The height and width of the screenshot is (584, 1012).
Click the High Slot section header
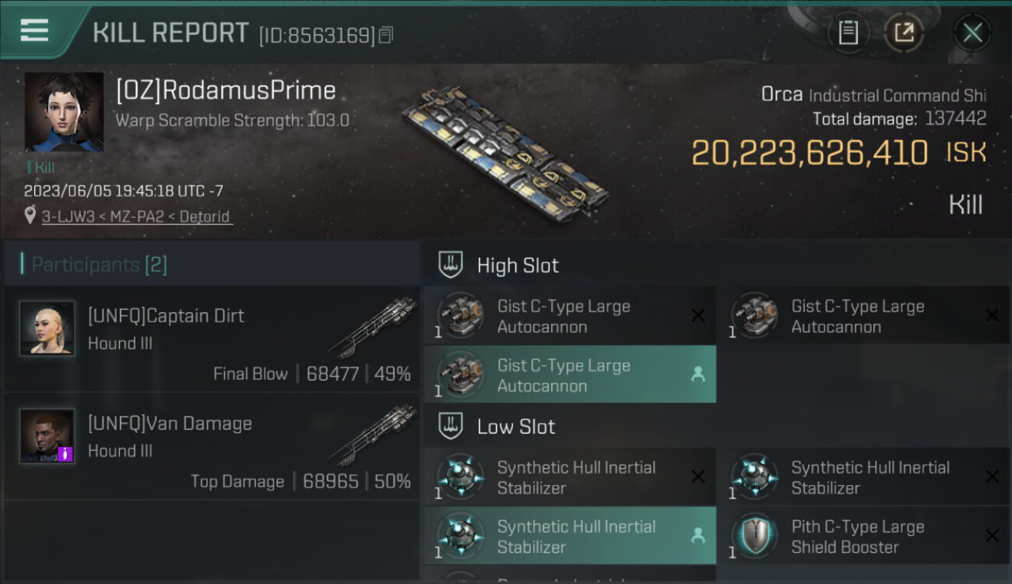pyautogui.click(x=518, y=266)
